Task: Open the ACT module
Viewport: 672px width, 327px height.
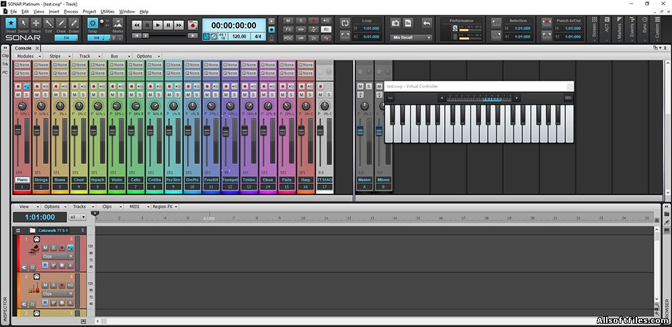Action: [607, 29]
